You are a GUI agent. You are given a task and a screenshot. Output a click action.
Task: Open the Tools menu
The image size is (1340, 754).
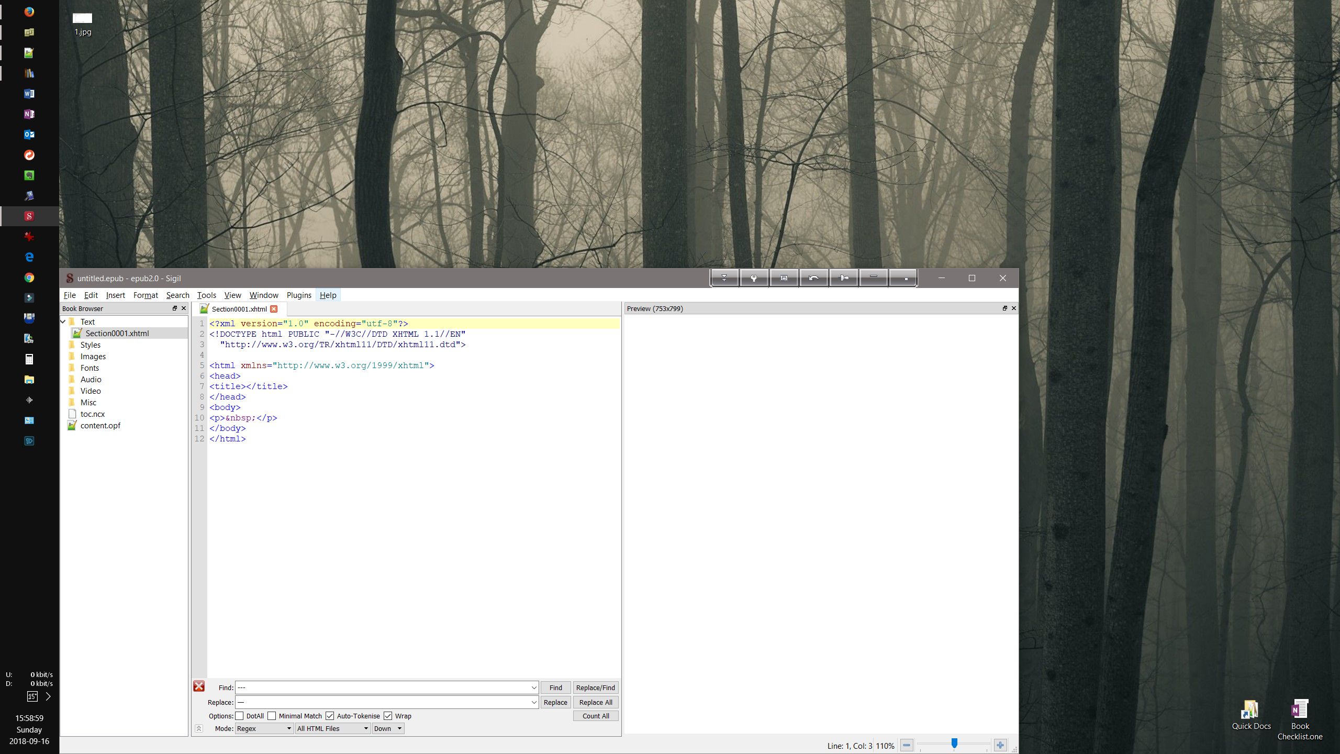click(x=206, y=295)
